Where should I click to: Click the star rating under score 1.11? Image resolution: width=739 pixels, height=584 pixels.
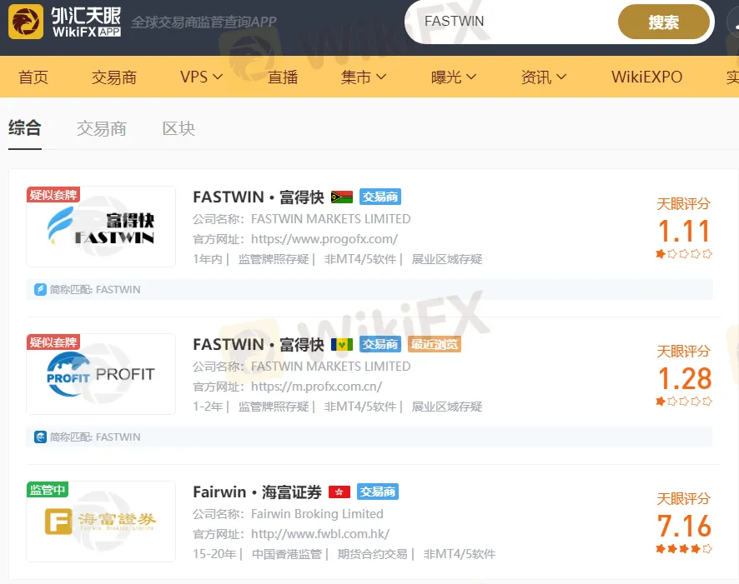pyautogui.click(x=684, y=254)
